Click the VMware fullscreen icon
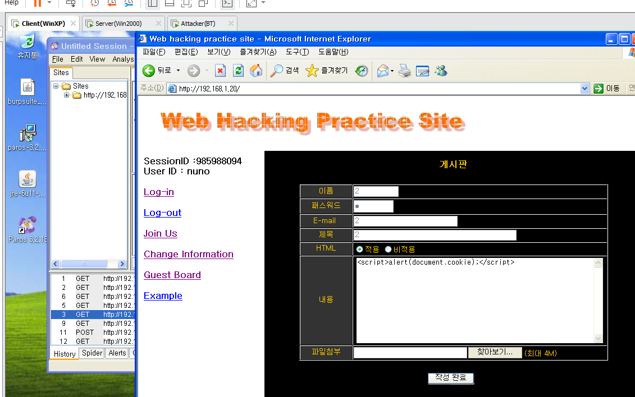This screenshot has height=397, width=635. (x=252, y=3)
